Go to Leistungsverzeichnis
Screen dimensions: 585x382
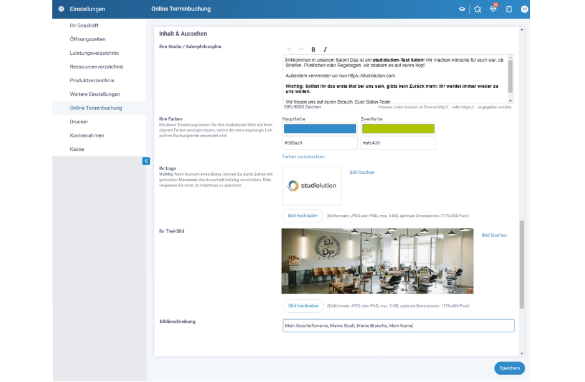click(95, 53)
